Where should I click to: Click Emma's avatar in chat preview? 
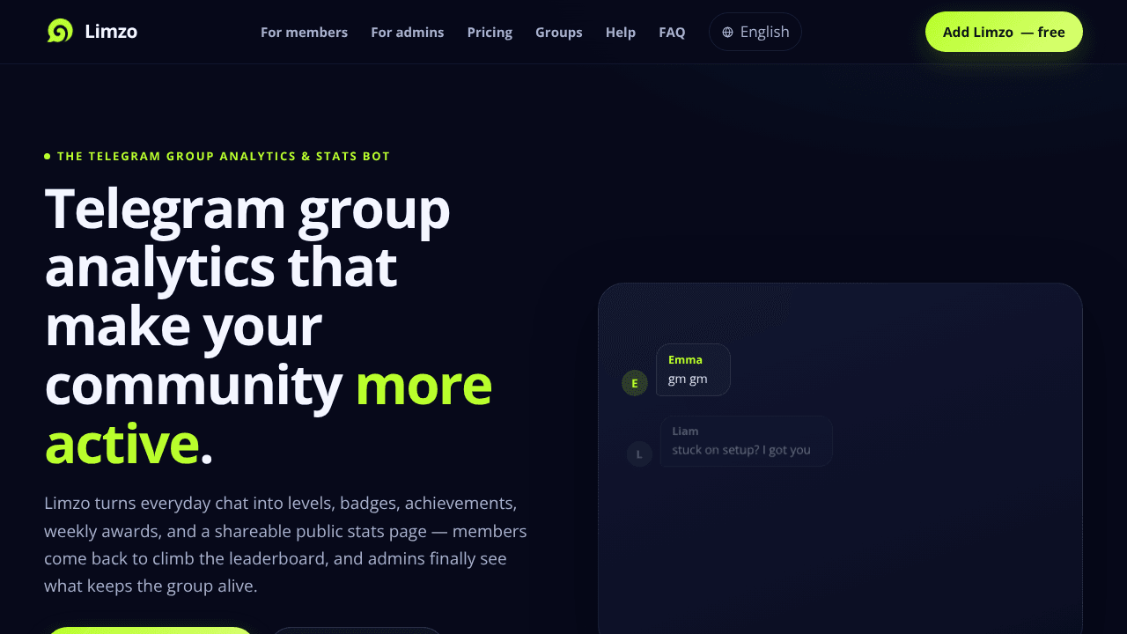pos(635,383)
